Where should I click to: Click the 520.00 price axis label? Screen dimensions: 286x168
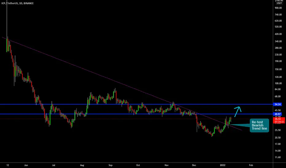point(278,27)
